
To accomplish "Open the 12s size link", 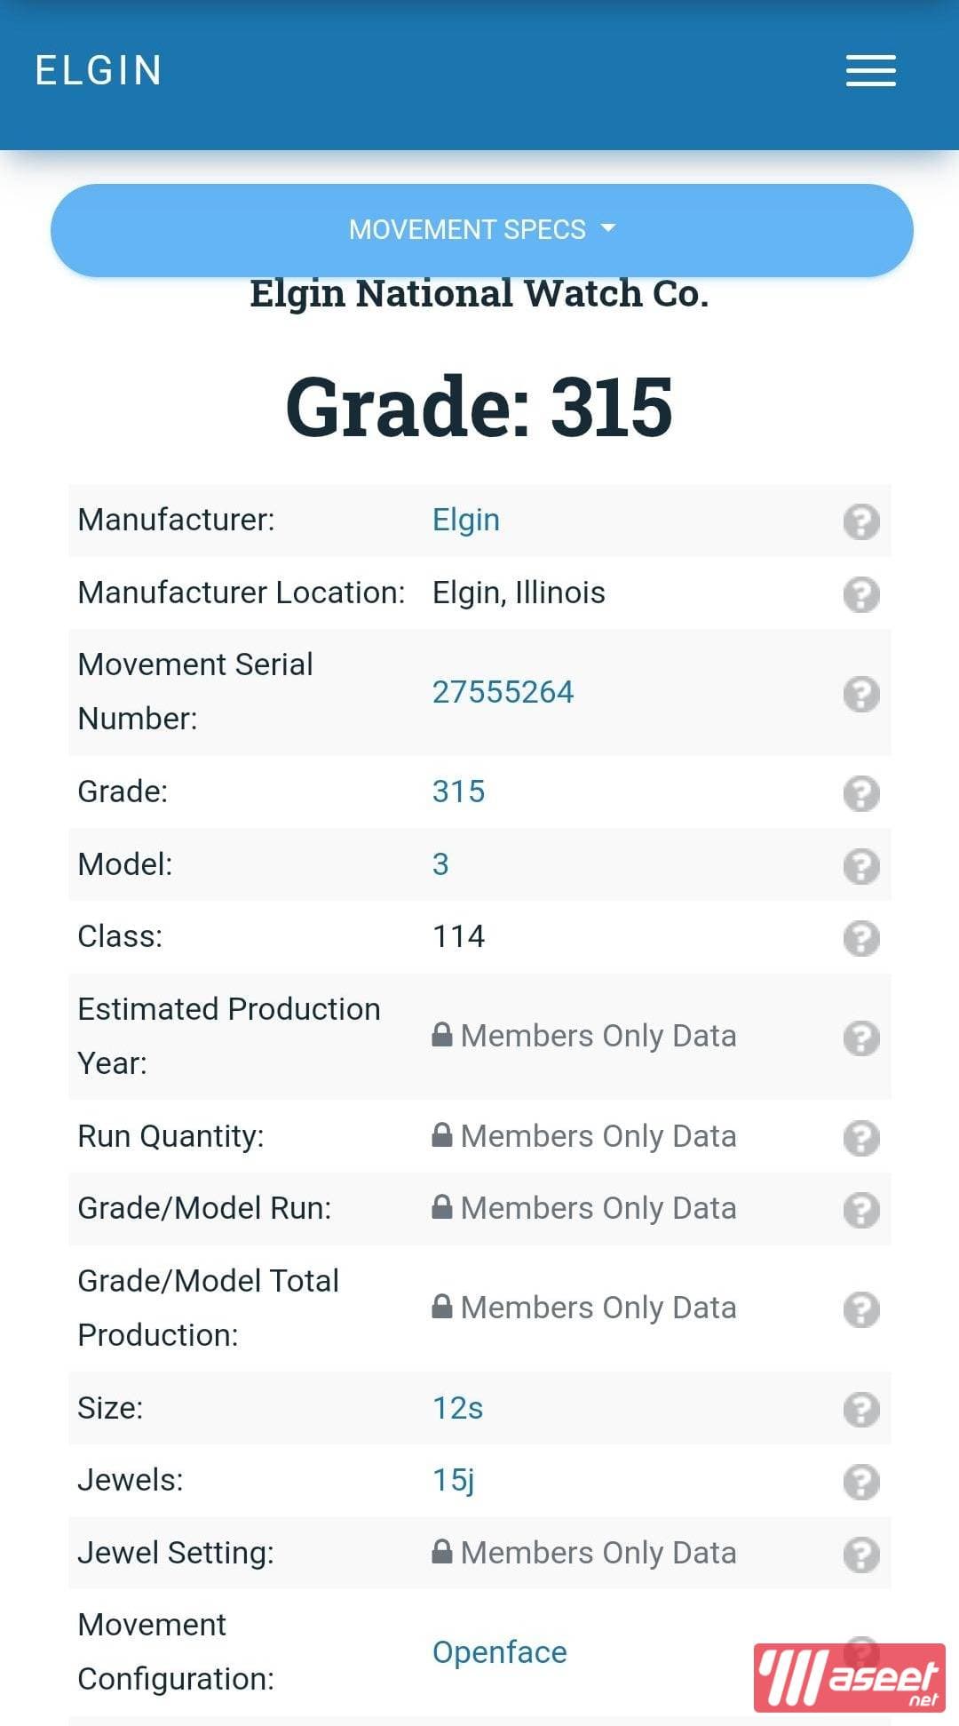I will pos(457,1408).
